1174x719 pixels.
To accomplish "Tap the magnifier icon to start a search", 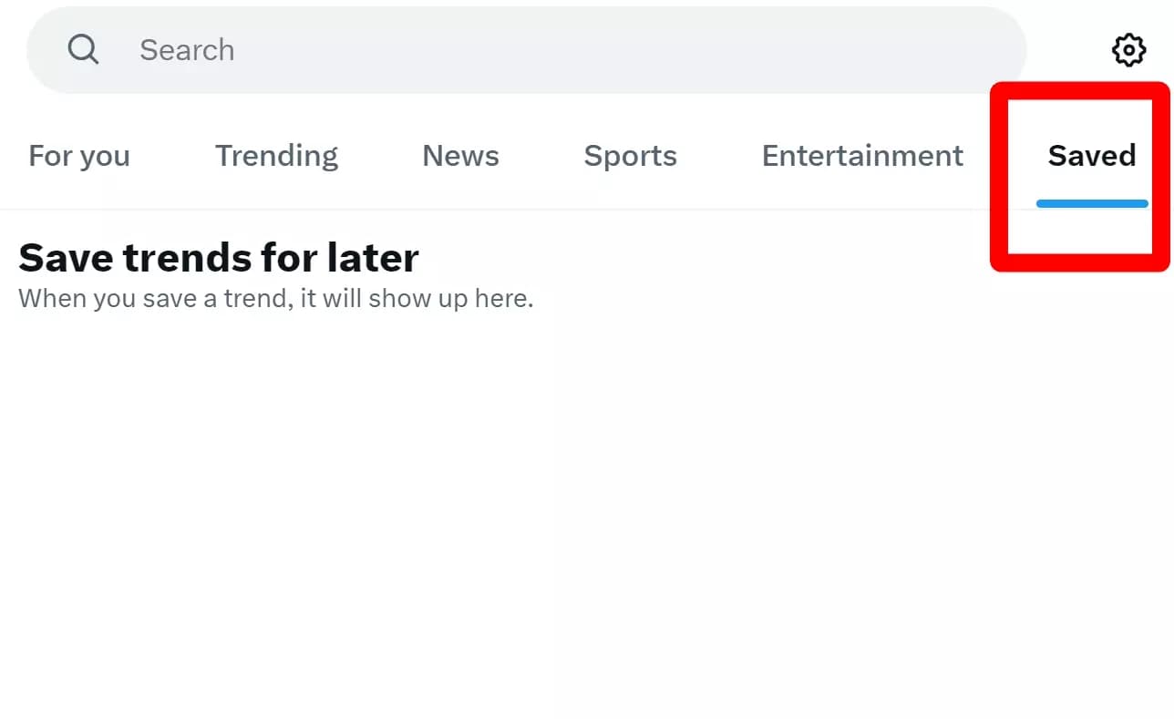I will click(83, 49).
